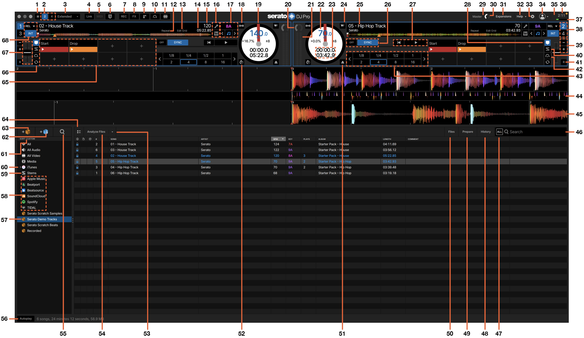Open deck 1 REL mode dropdown

click(x=30, y=26)
